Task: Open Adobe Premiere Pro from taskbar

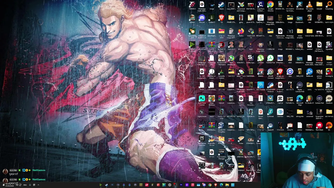Action: 181,185
